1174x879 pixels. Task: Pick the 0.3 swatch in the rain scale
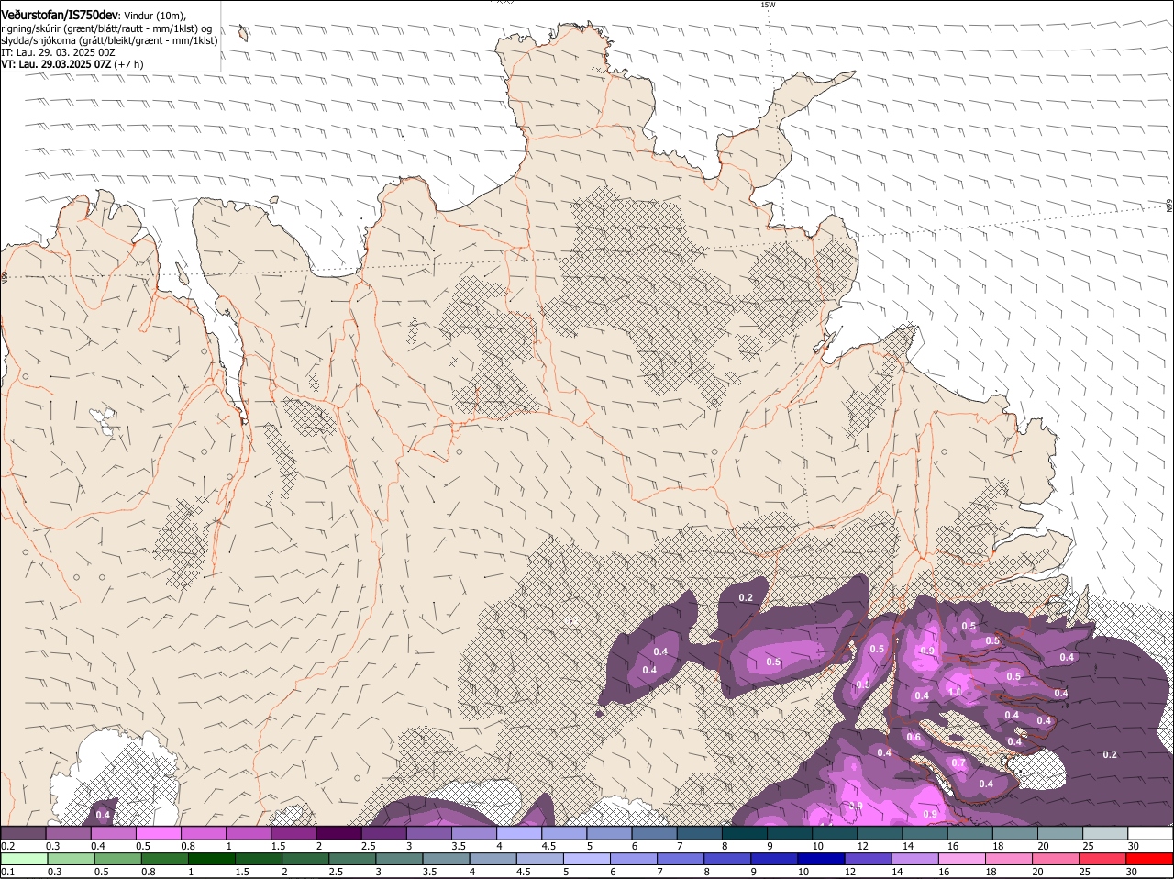[71, 859]
